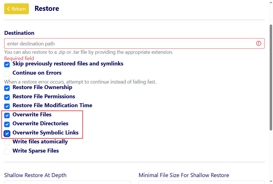Enable the Continue on Errors checkbox
This screenshot has width=273, height=184.
(7, 74)
